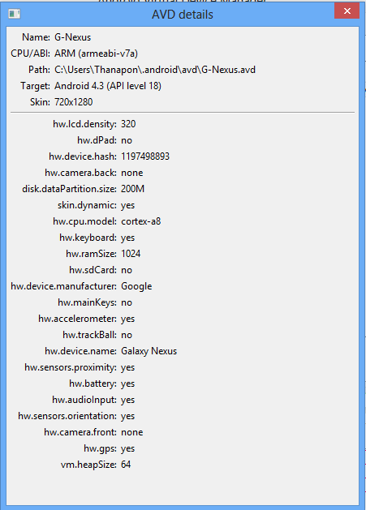Image resolution: width=366 pixels, height=510 pixels.
Task: Click the data partition size 200M
Action: point(132,189)
